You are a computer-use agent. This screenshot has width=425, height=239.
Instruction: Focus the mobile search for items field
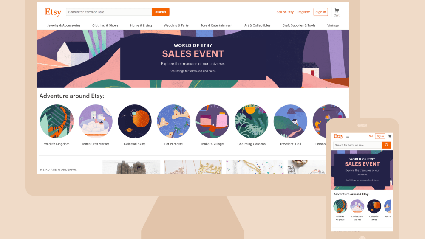357,145
